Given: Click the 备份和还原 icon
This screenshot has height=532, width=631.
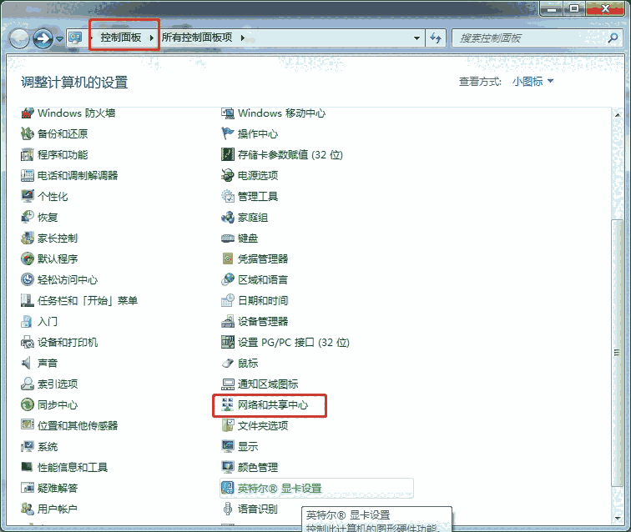Looking at the screenshot, I should [x=27, y=134].
